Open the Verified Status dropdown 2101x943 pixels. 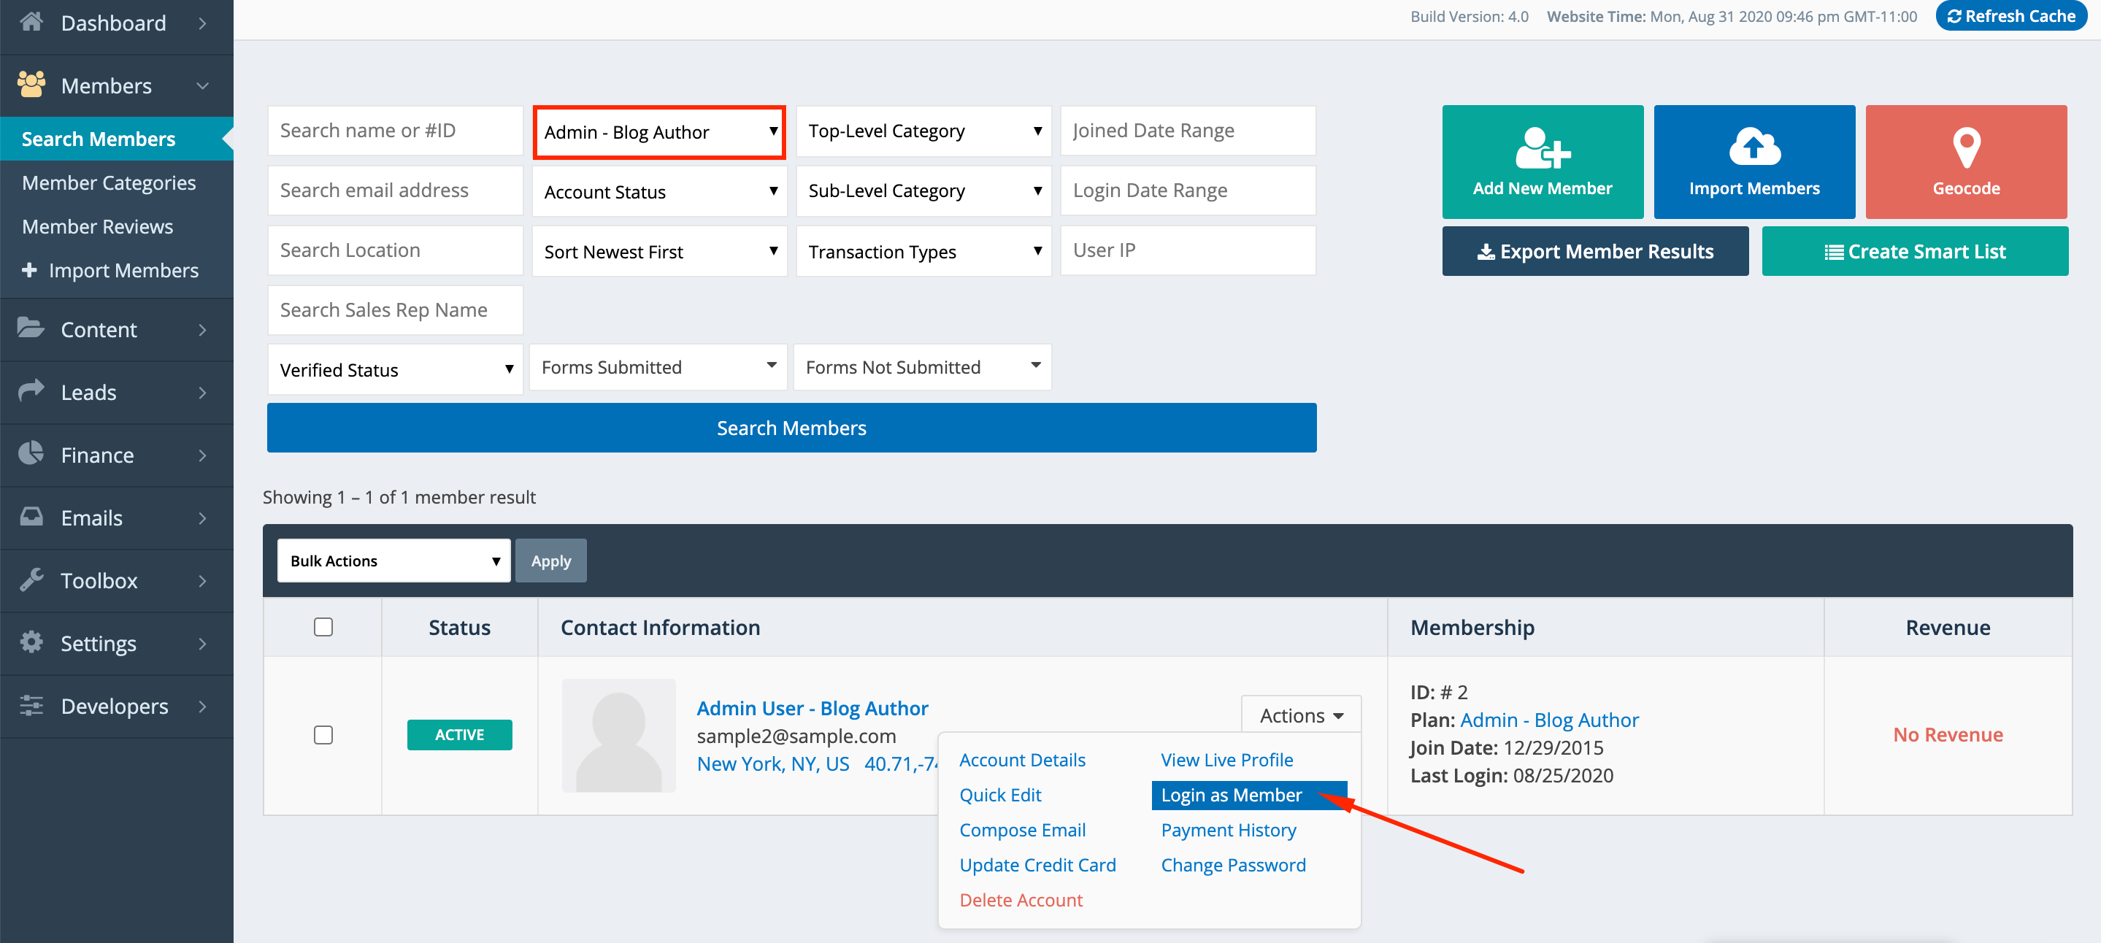tap(395, 369)
